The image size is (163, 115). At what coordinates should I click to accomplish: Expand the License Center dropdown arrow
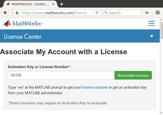tap(152, 36)
